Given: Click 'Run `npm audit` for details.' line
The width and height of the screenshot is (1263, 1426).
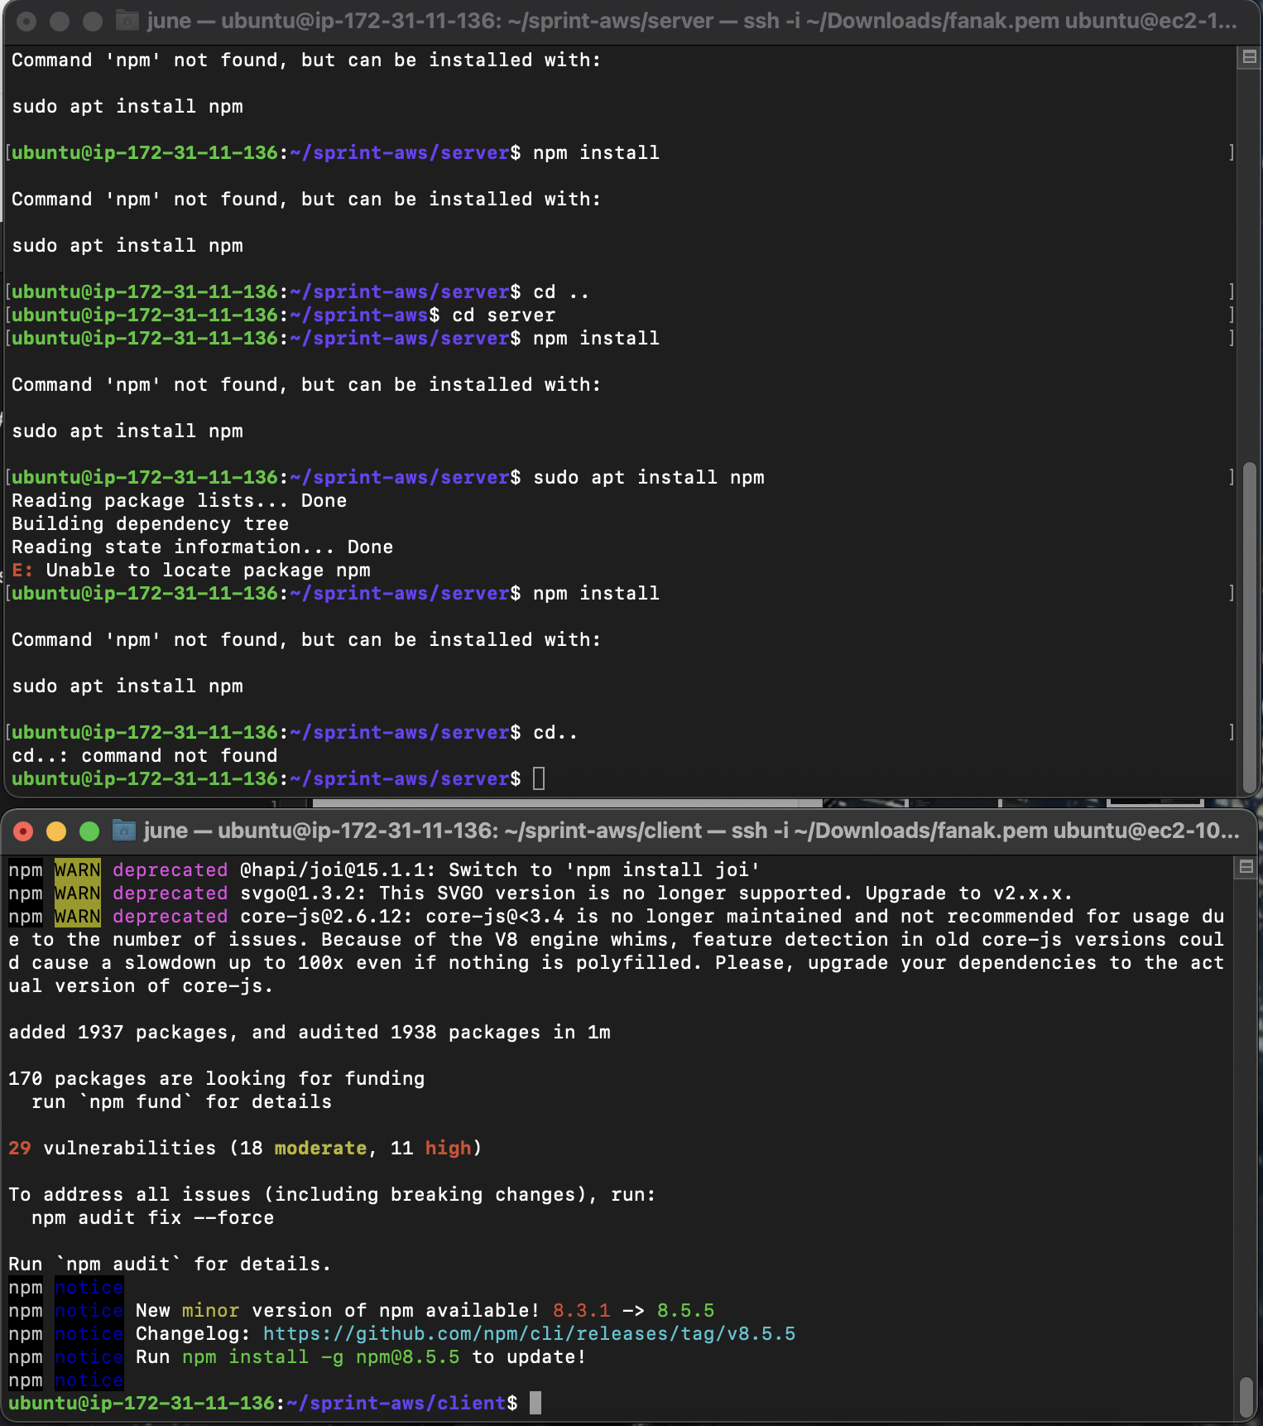Looking at the screenshot, I should [170, 1265].
